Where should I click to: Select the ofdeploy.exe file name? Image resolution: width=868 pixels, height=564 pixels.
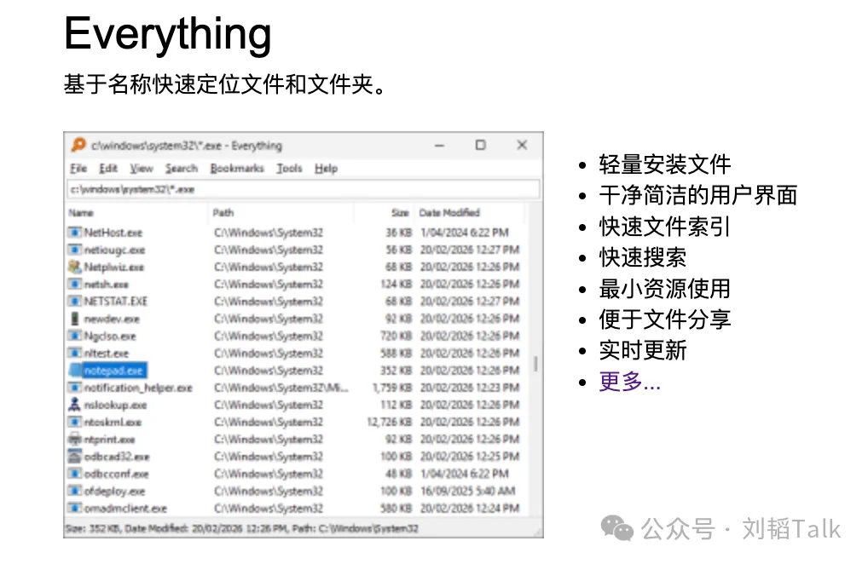[x=114, y=491]
